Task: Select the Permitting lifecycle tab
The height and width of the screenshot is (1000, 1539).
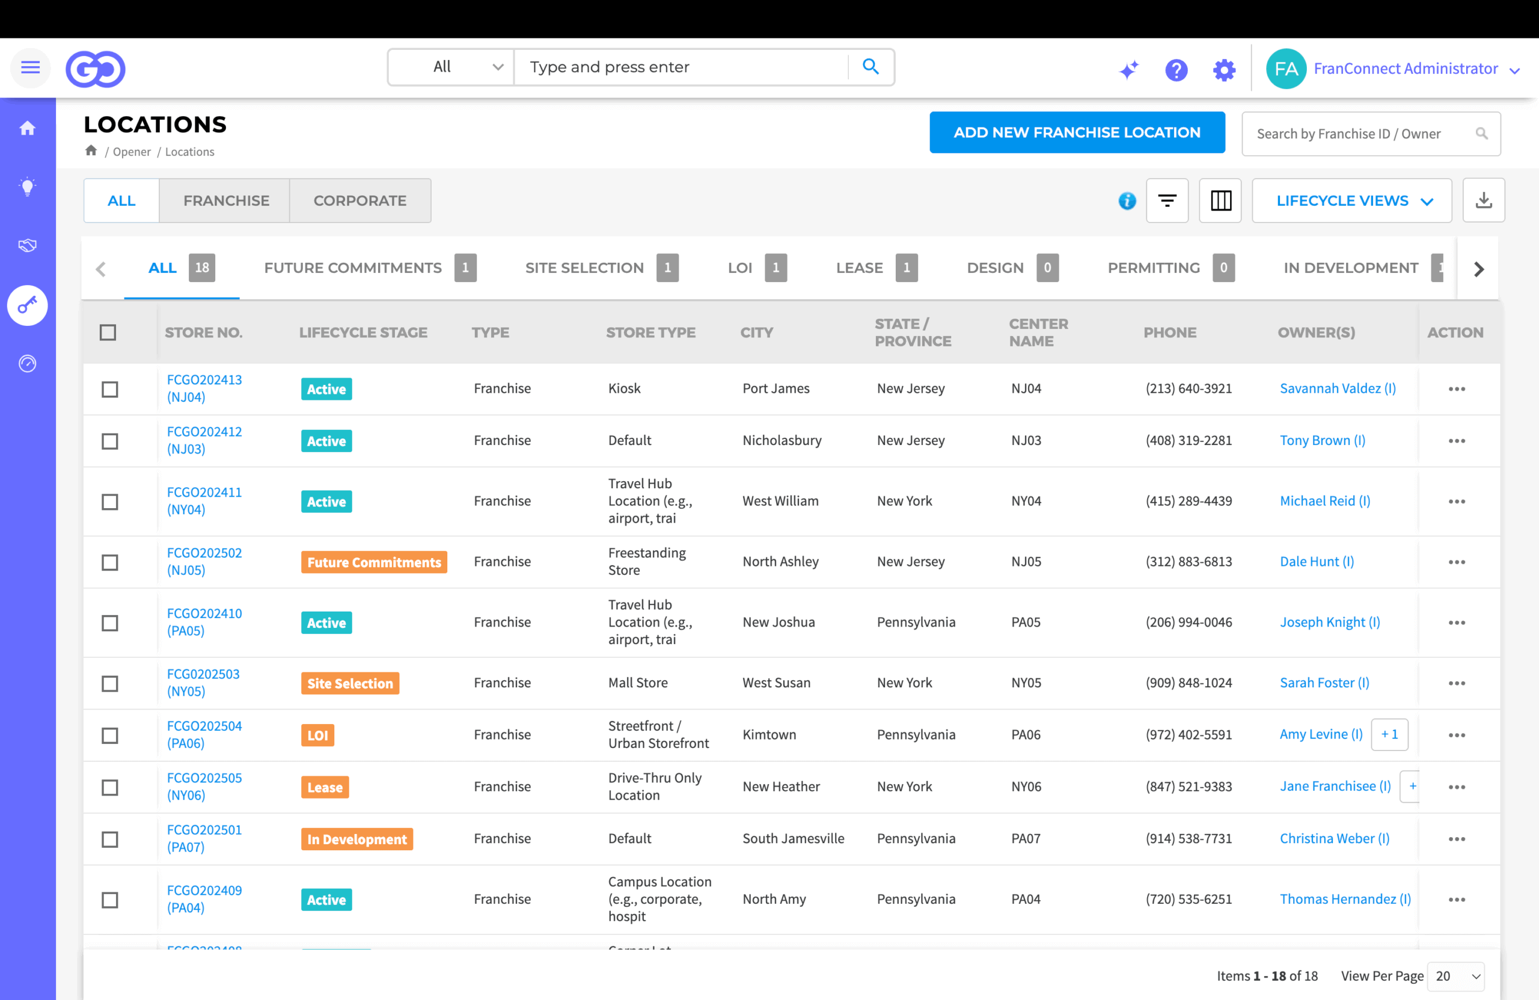Action: click(x=1171, y=268)
